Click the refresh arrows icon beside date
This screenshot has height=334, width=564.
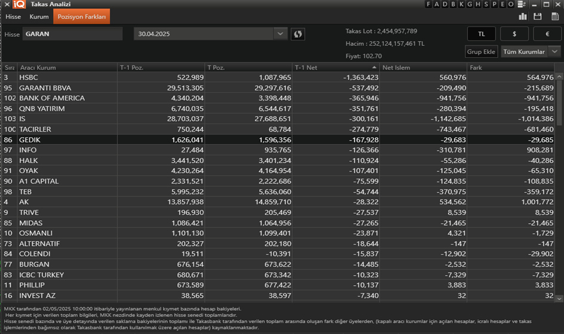[298, 34]
